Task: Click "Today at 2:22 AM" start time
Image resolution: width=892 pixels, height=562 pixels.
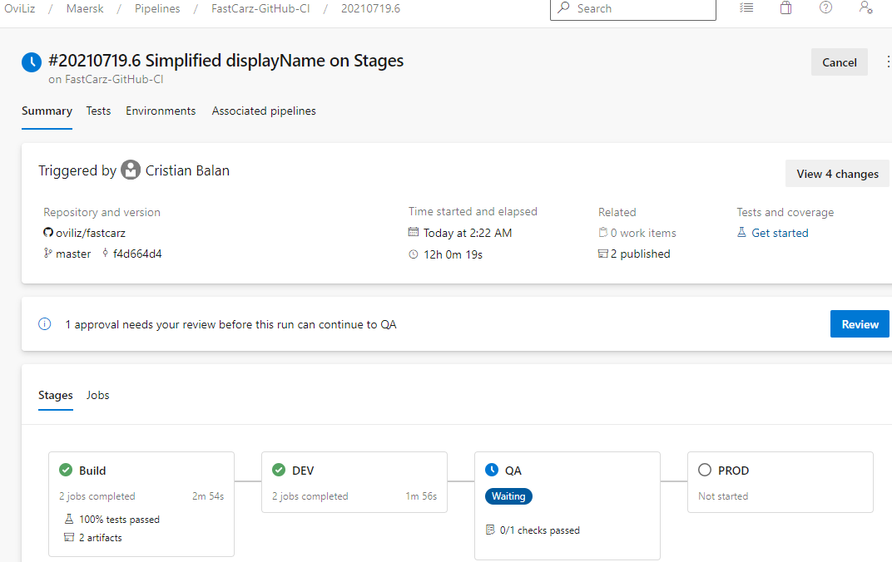Action: pos(468,233)
